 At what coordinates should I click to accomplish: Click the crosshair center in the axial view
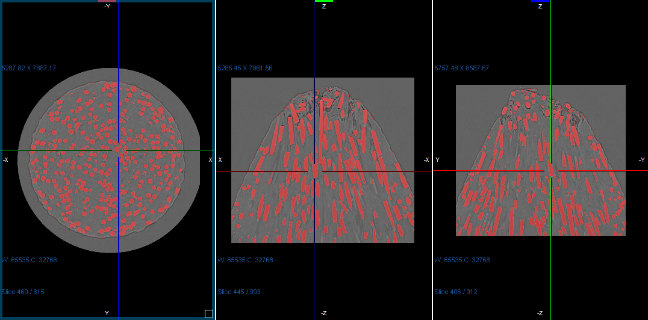coord(118,150)
